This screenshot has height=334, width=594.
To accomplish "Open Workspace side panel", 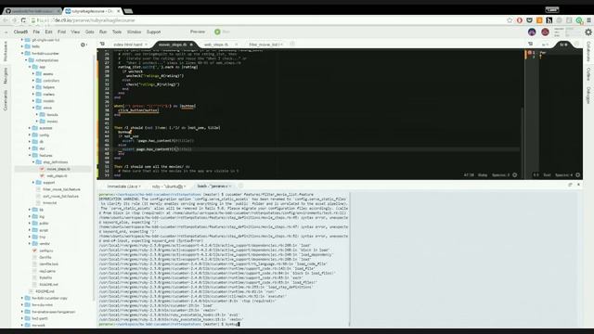I will tap(6, 51).
